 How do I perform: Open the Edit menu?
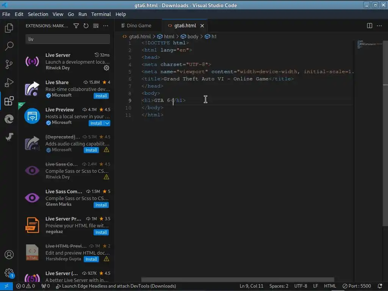pyautogui.click(x=19, y=14)
